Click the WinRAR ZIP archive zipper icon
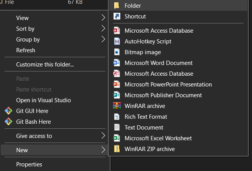The height and width of the screenshot is (171, 252). (117, 149)
